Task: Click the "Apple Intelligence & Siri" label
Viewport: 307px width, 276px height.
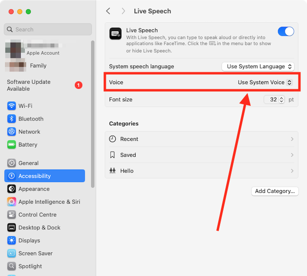Action: [x=49, y=202]
